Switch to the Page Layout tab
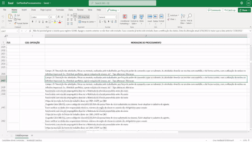Screen dimensions: 252x142 [46, 10]
